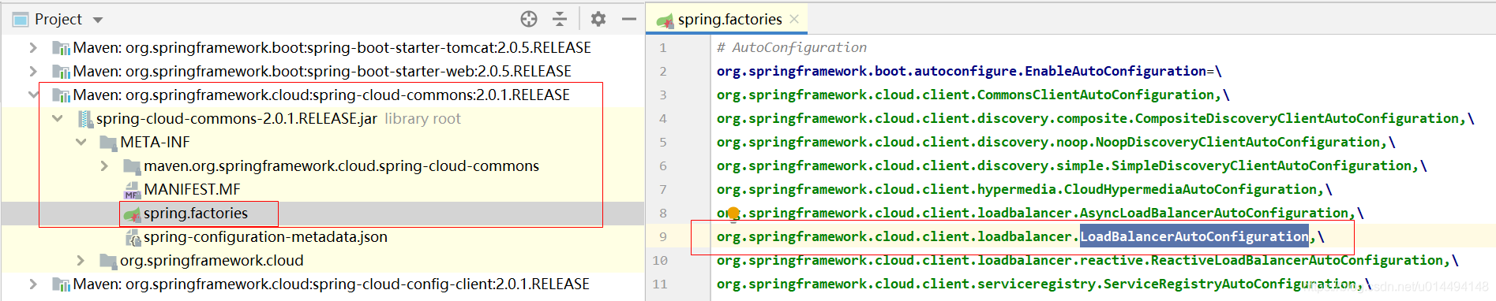
Task: Click META-INF folder icon
Action: (108, 143)
